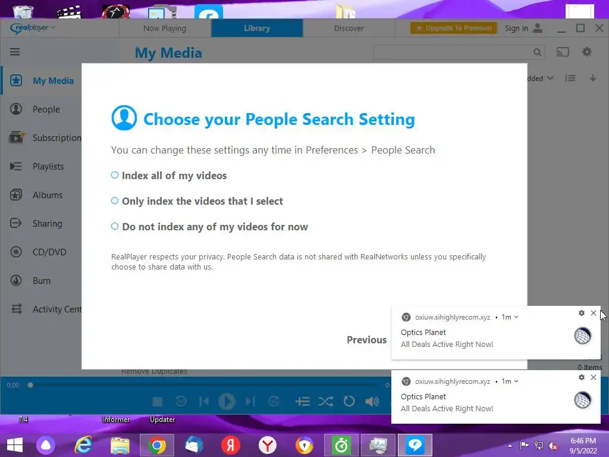Screen dimensions: 609x457
Task: Click the Playlists icon in the sidebar
Action: coord(16,167)
